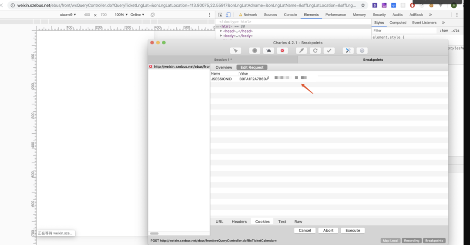Select the Elements panel in DevTools

311,15
